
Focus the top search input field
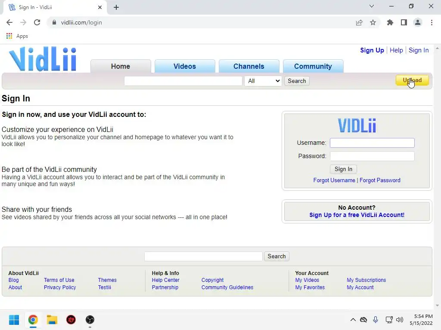click(x=183, y=81)
